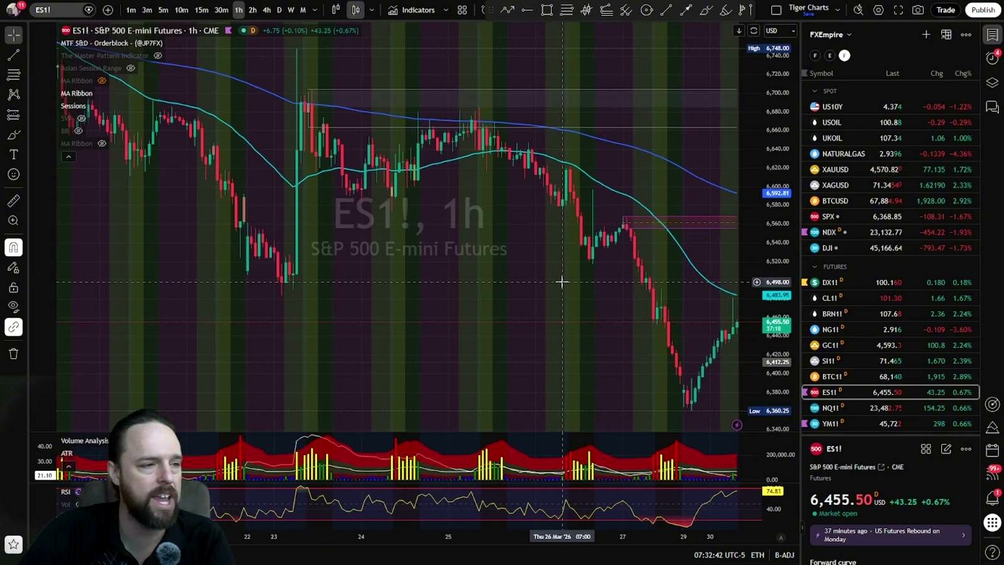The height and width of the screenshot is (565, 1004).
Task: Switch to the 4h timeframe
Action: [x=267, y=10]
